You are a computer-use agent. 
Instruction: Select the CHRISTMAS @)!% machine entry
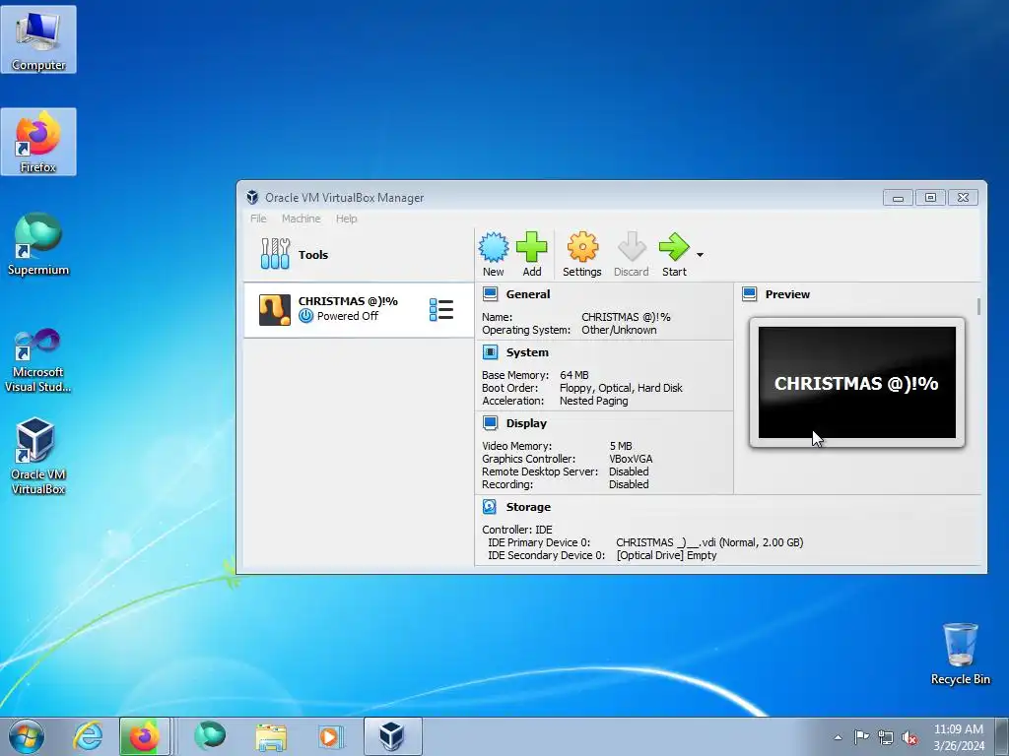click(x=359, y=310)
